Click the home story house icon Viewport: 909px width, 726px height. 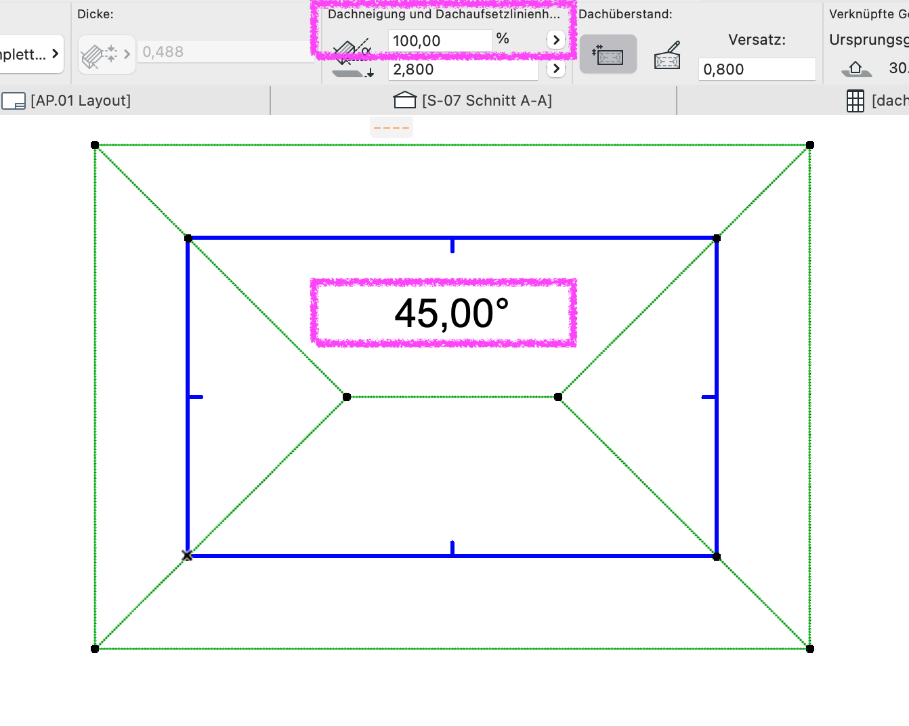855,68
